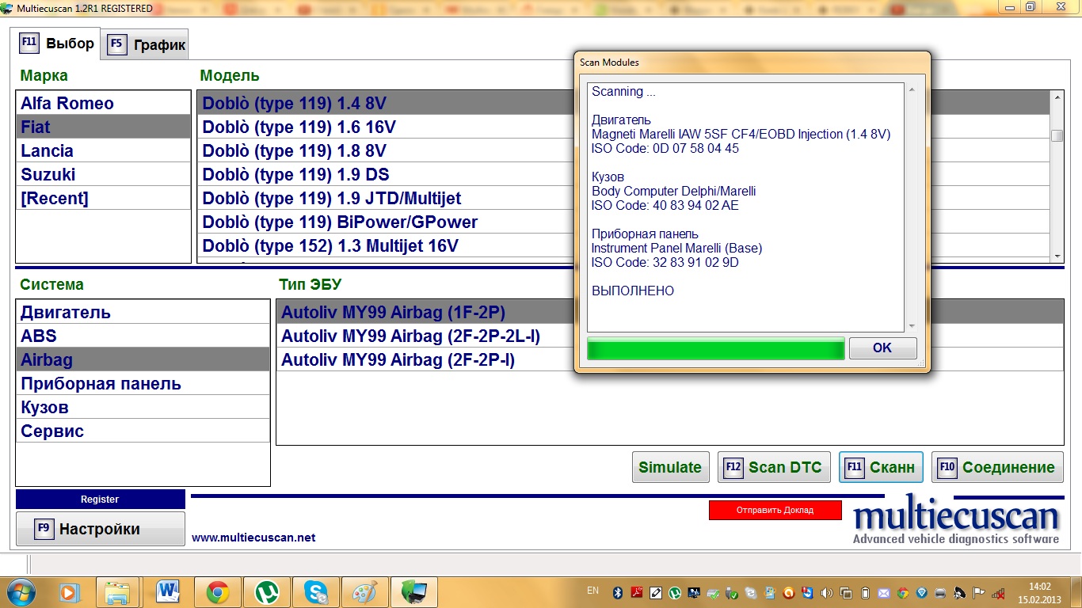Image resolution: width=1082 pixels, height=608 pixels.
Task: Click the Соединение connect button
Action: click(x=997, y=467)
